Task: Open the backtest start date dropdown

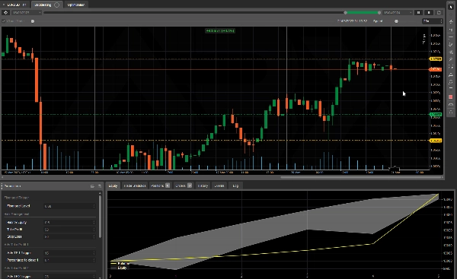Action: [x=26, y=12]
